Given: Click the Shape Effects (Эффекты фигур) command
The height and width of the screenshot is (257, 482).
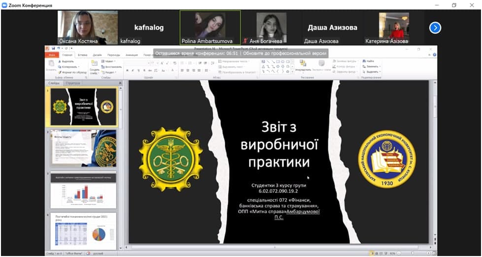Looking at the screenshot, I should (x=346, y=72).
